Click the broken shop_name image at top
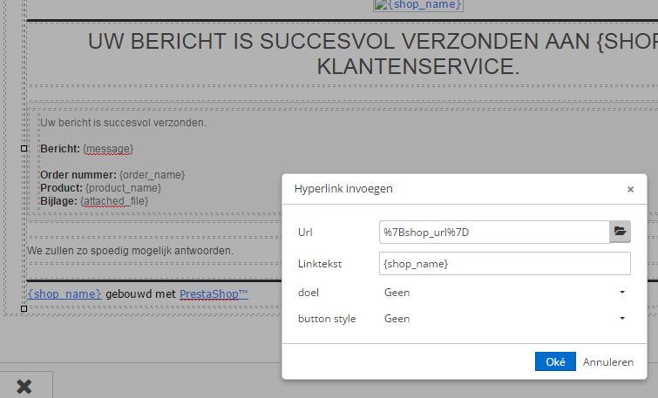Image resolution: width=658 pixels, height=398 pixels. pyautogui.click(x=418, y=5)
